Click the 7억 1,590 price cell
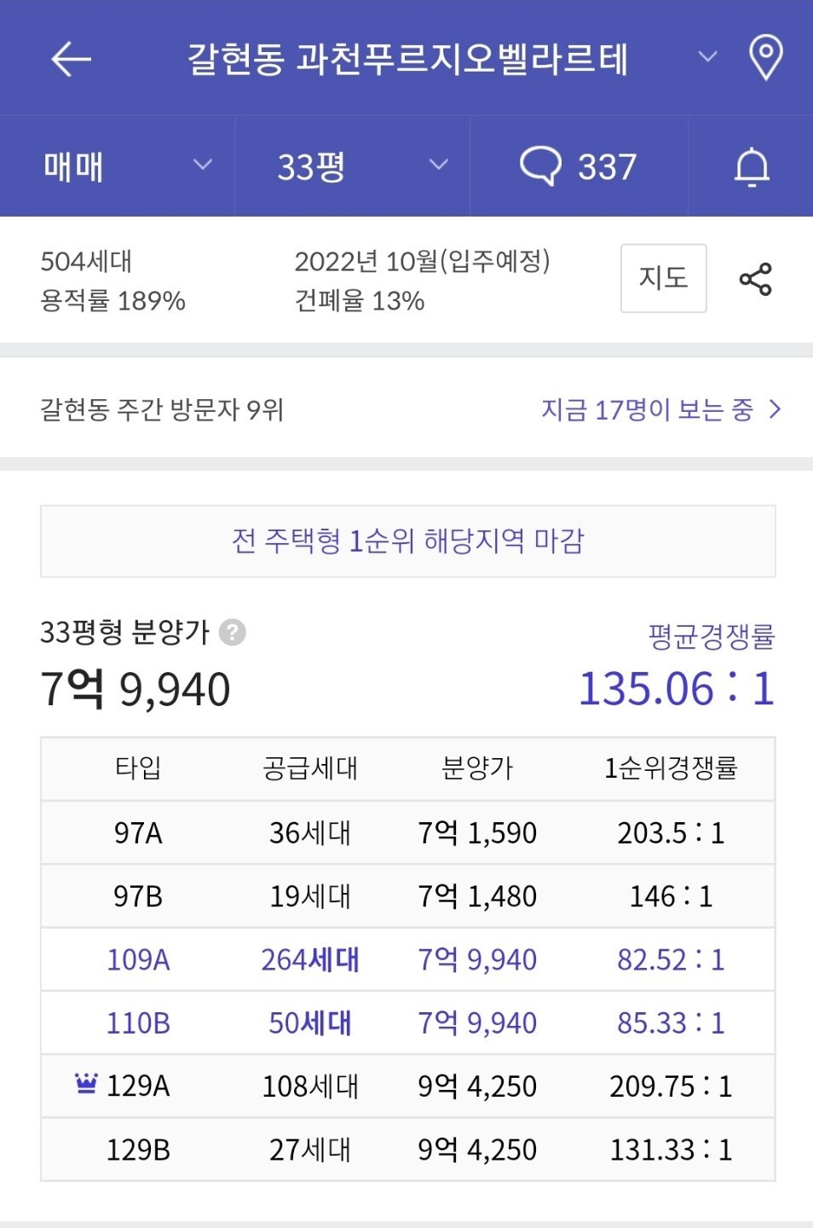The image size is (813, 1228). pyautogui.click(x=477, y=832)
